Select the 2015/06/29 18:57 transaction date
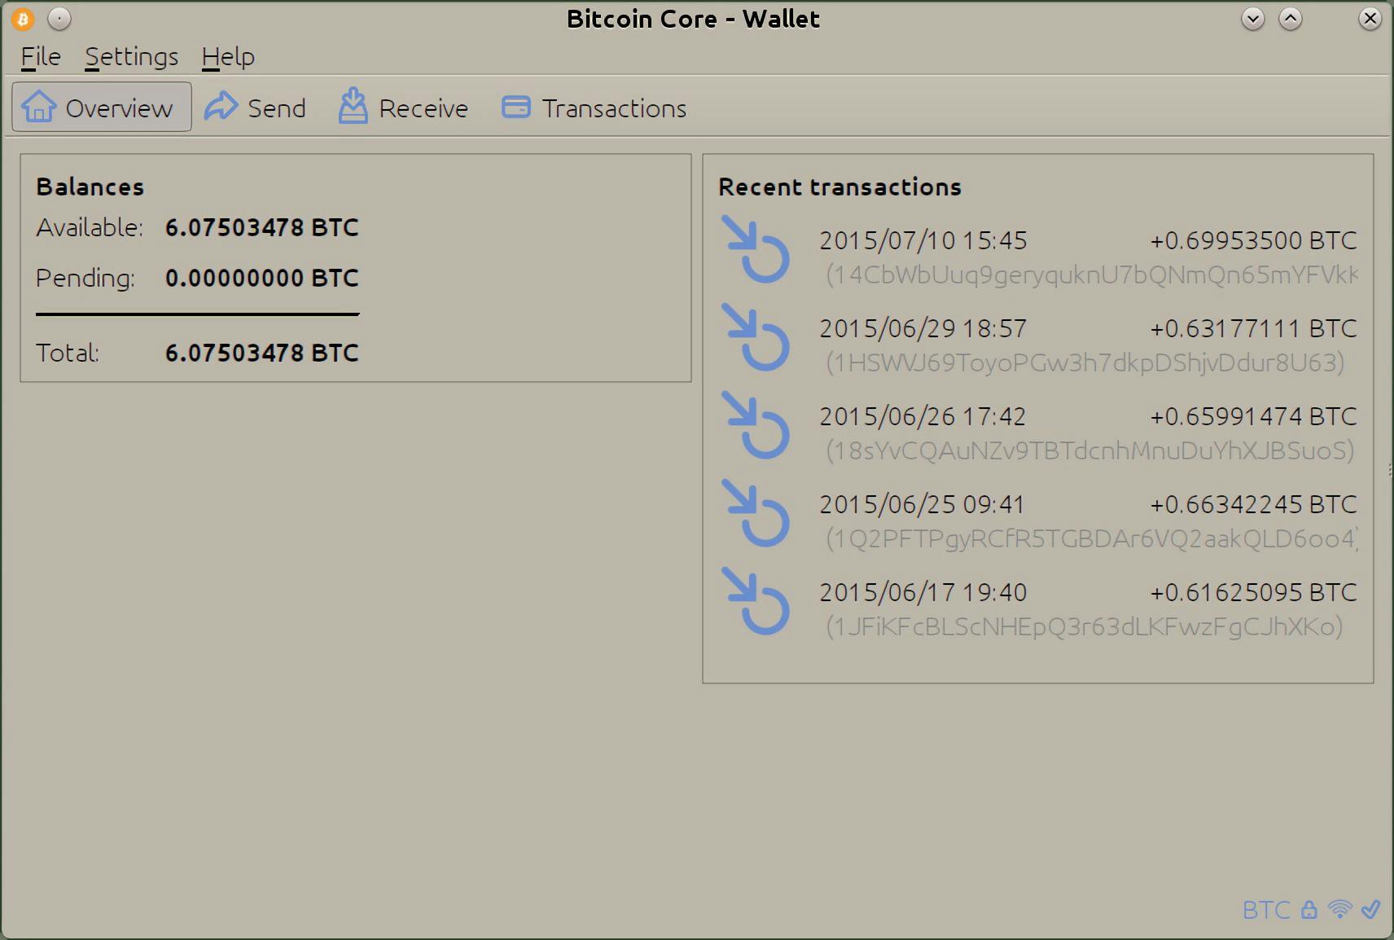 (923, 328)
